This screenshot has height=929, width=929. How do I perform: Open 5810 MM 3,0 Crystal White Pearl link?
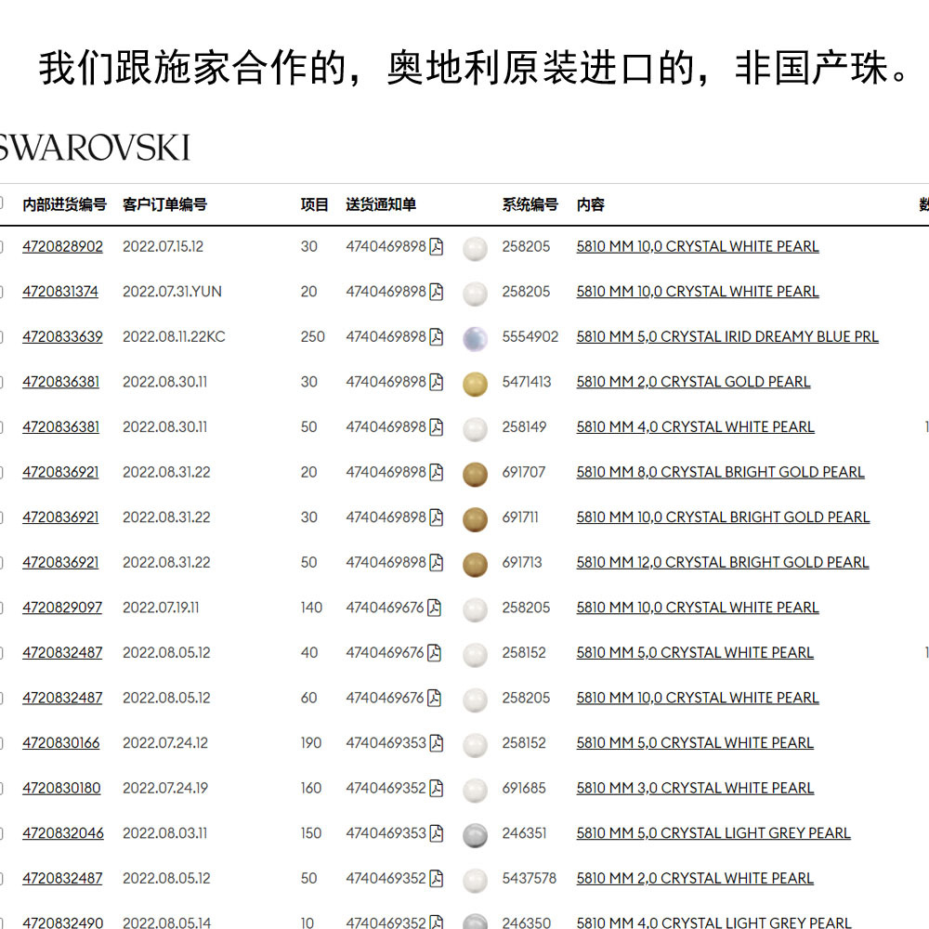tap(696, 788)
